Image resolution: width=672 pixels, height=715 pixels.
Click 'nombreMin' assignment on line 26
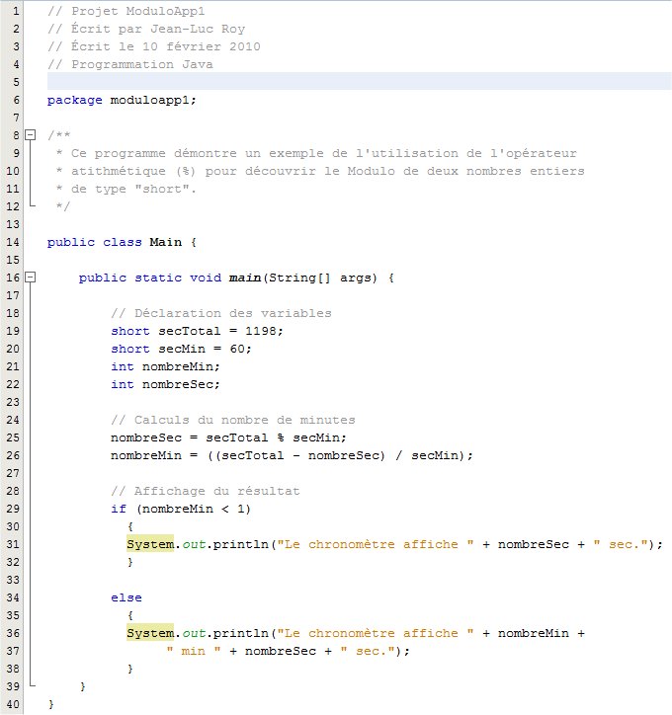(x=146, y=455)
